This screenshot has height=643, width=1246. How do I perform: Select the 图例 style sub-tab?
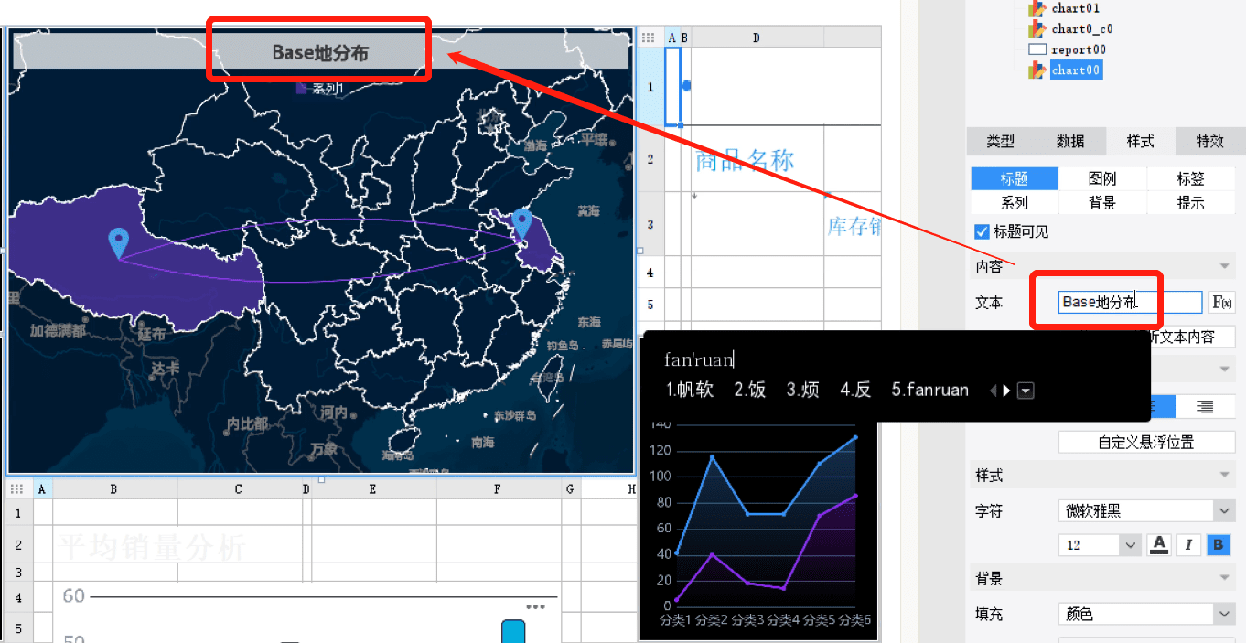[x=1102, y=179]
